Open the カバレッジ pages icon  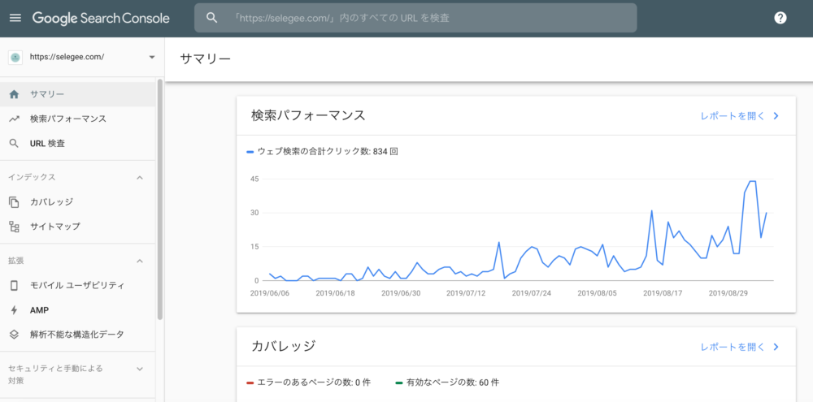click(x=15, y=201)
